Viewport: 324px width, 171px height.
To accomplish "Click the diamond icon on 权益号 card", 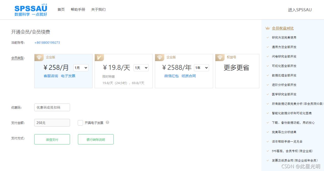I will pyautogui.click(x=220, y=57).
